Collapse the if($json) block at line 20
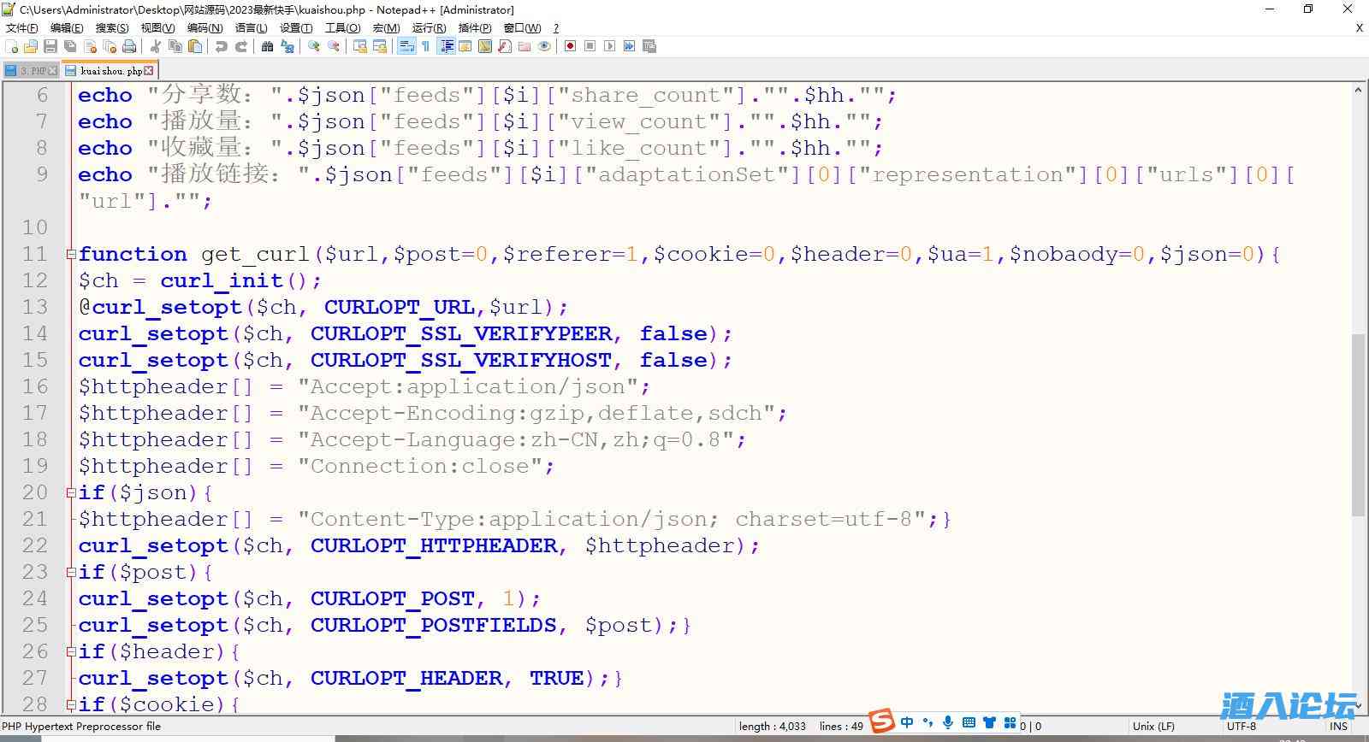 (x=71, y=493)
